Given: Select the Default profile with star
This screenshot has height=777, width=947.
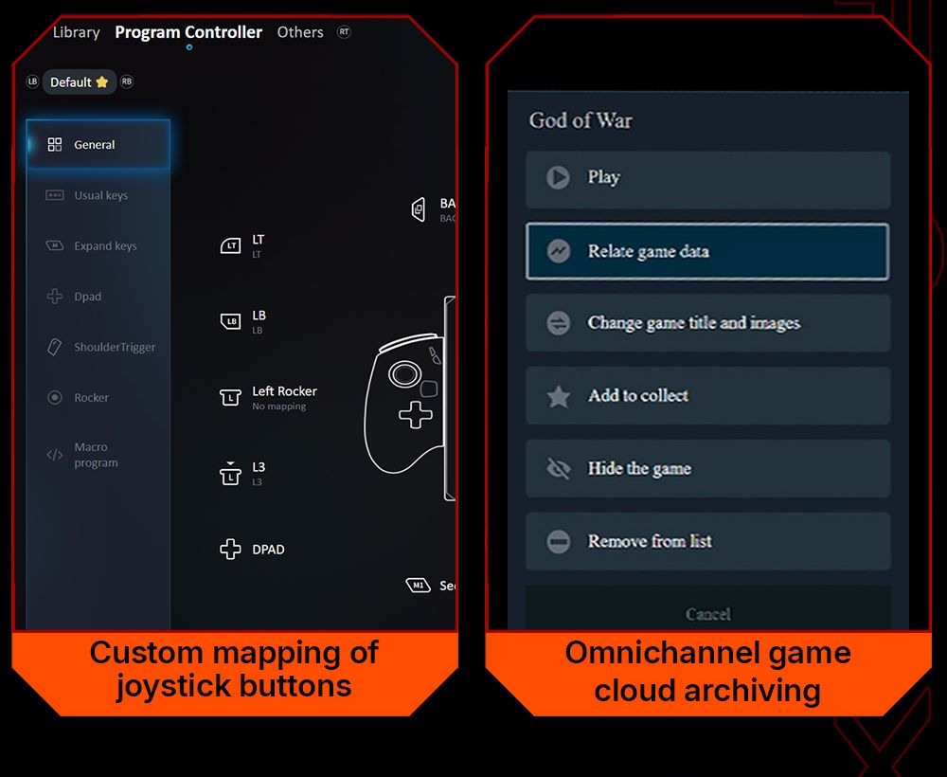Looking at the screenshot, I should (x=80, y=82).
